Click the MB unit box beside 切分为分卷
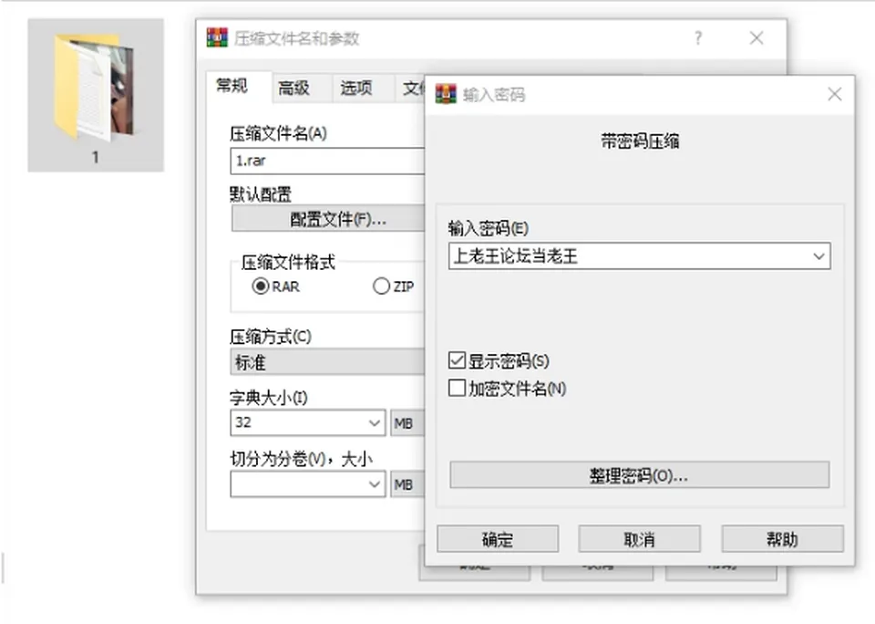 click(x=407, y=484)
